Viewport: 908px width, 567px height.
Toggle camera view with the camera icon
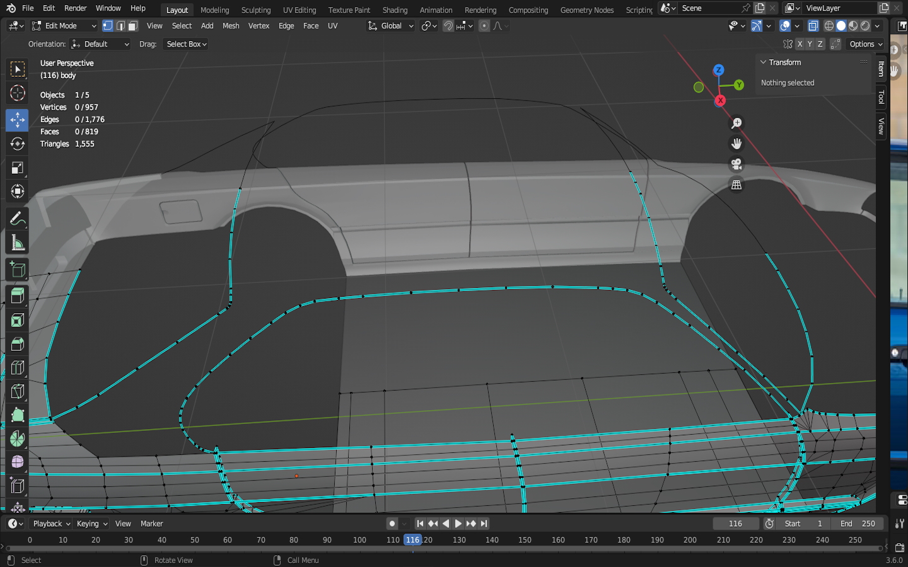pos(736,164)
